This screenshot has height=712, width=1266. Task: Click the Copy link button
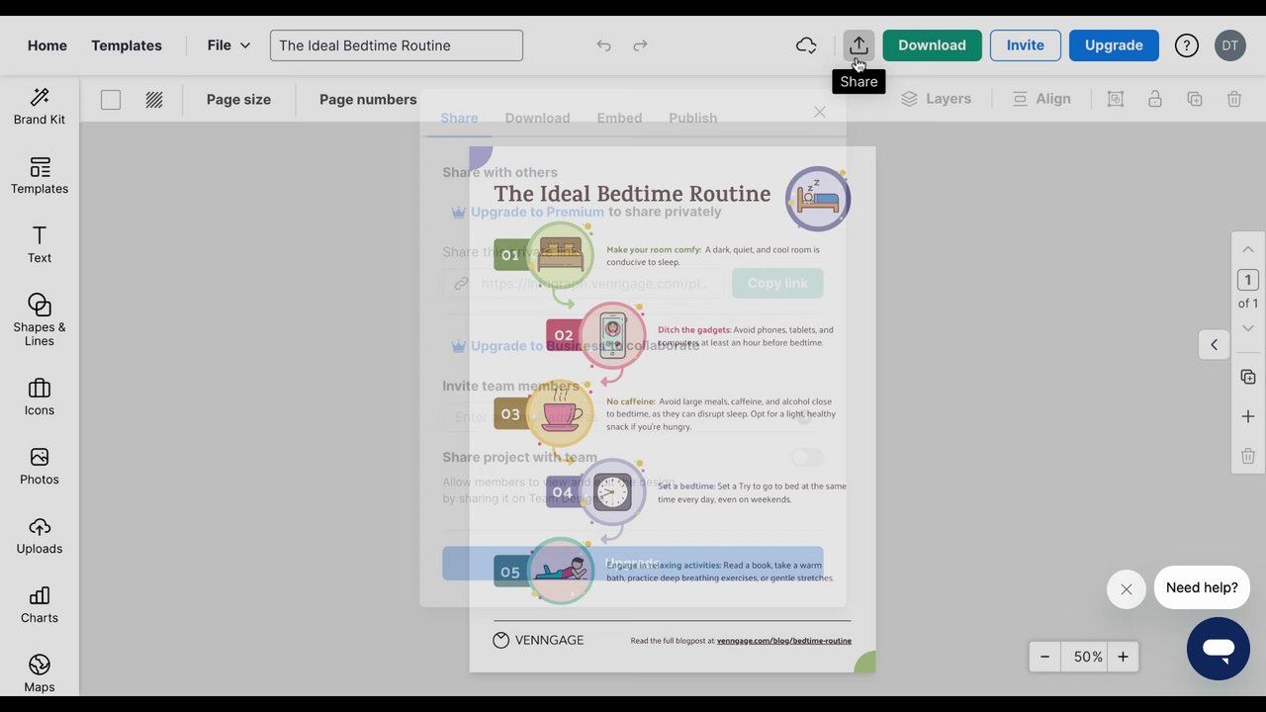(x=777, y=283)
